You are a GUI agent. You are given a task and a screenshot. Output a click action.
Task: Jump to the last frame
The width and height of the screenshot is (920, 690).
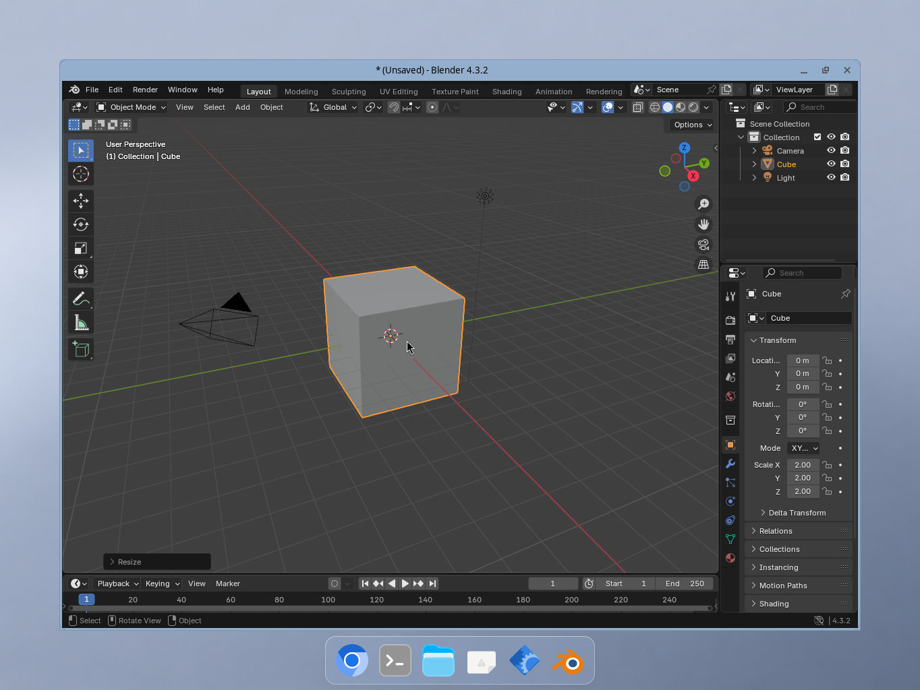(x=432, y=584)
